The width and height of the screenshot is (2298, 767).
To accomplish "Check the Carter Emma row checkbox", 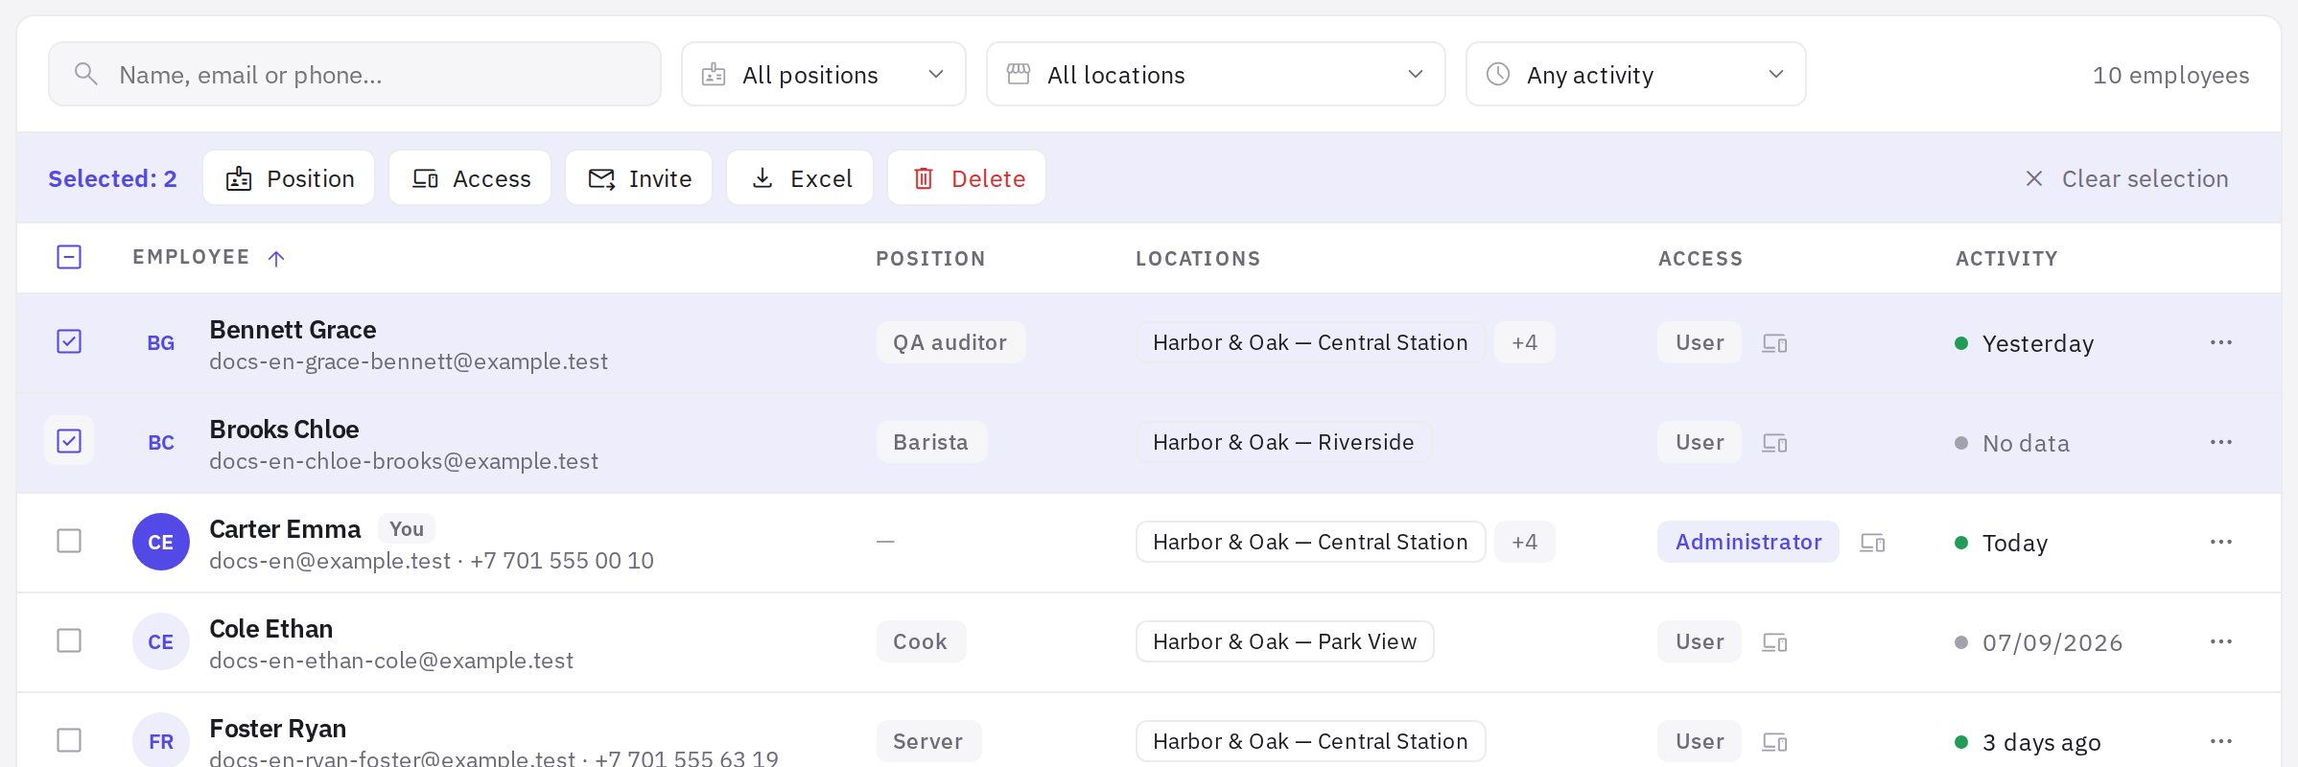I will tap(69, 541).
